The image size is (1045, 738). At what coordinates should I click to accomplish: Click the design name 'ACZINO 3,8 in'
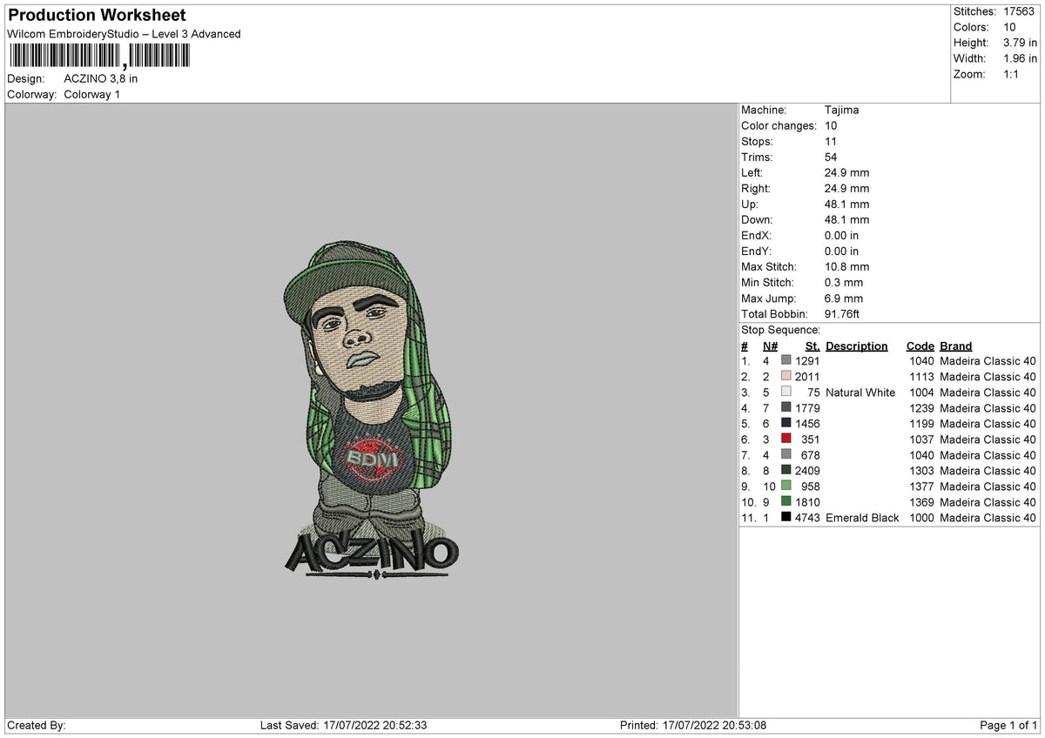pyautogui.click(x=101, y=78)
